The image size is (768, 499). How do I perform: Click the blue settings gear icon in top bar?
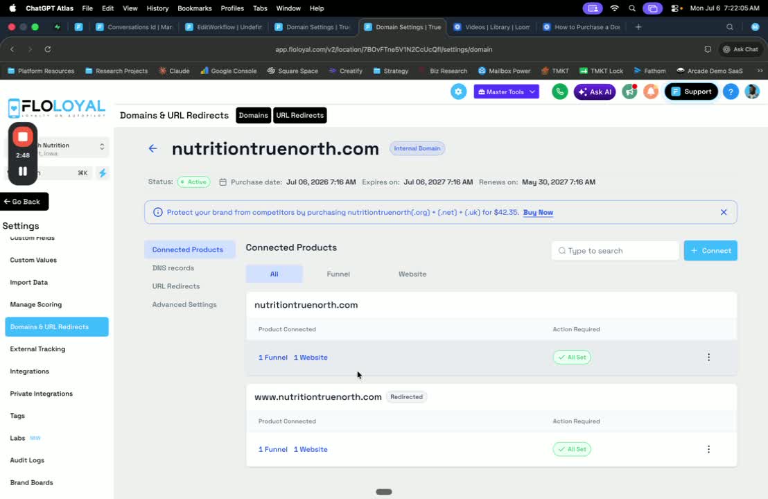pos(458,91)
